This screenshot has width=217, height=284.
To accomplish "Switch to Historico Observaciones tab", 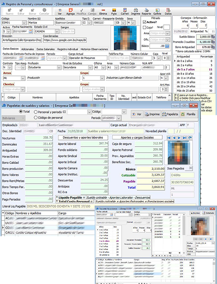I will click(94, 49).
